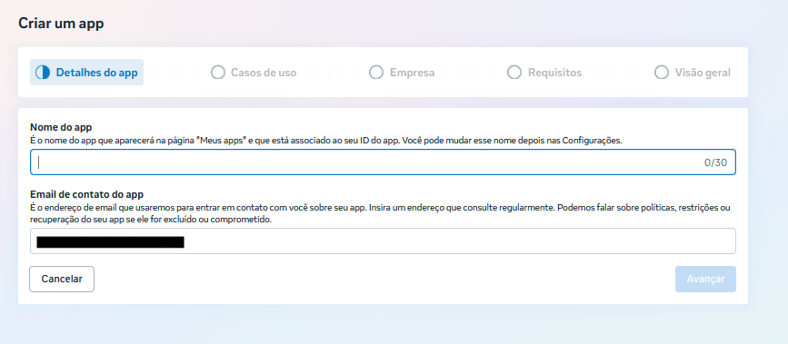788x344 pixels.
Task: Click the half-filled circle icon beside Detalhes do app
Action: coord(43,73)
